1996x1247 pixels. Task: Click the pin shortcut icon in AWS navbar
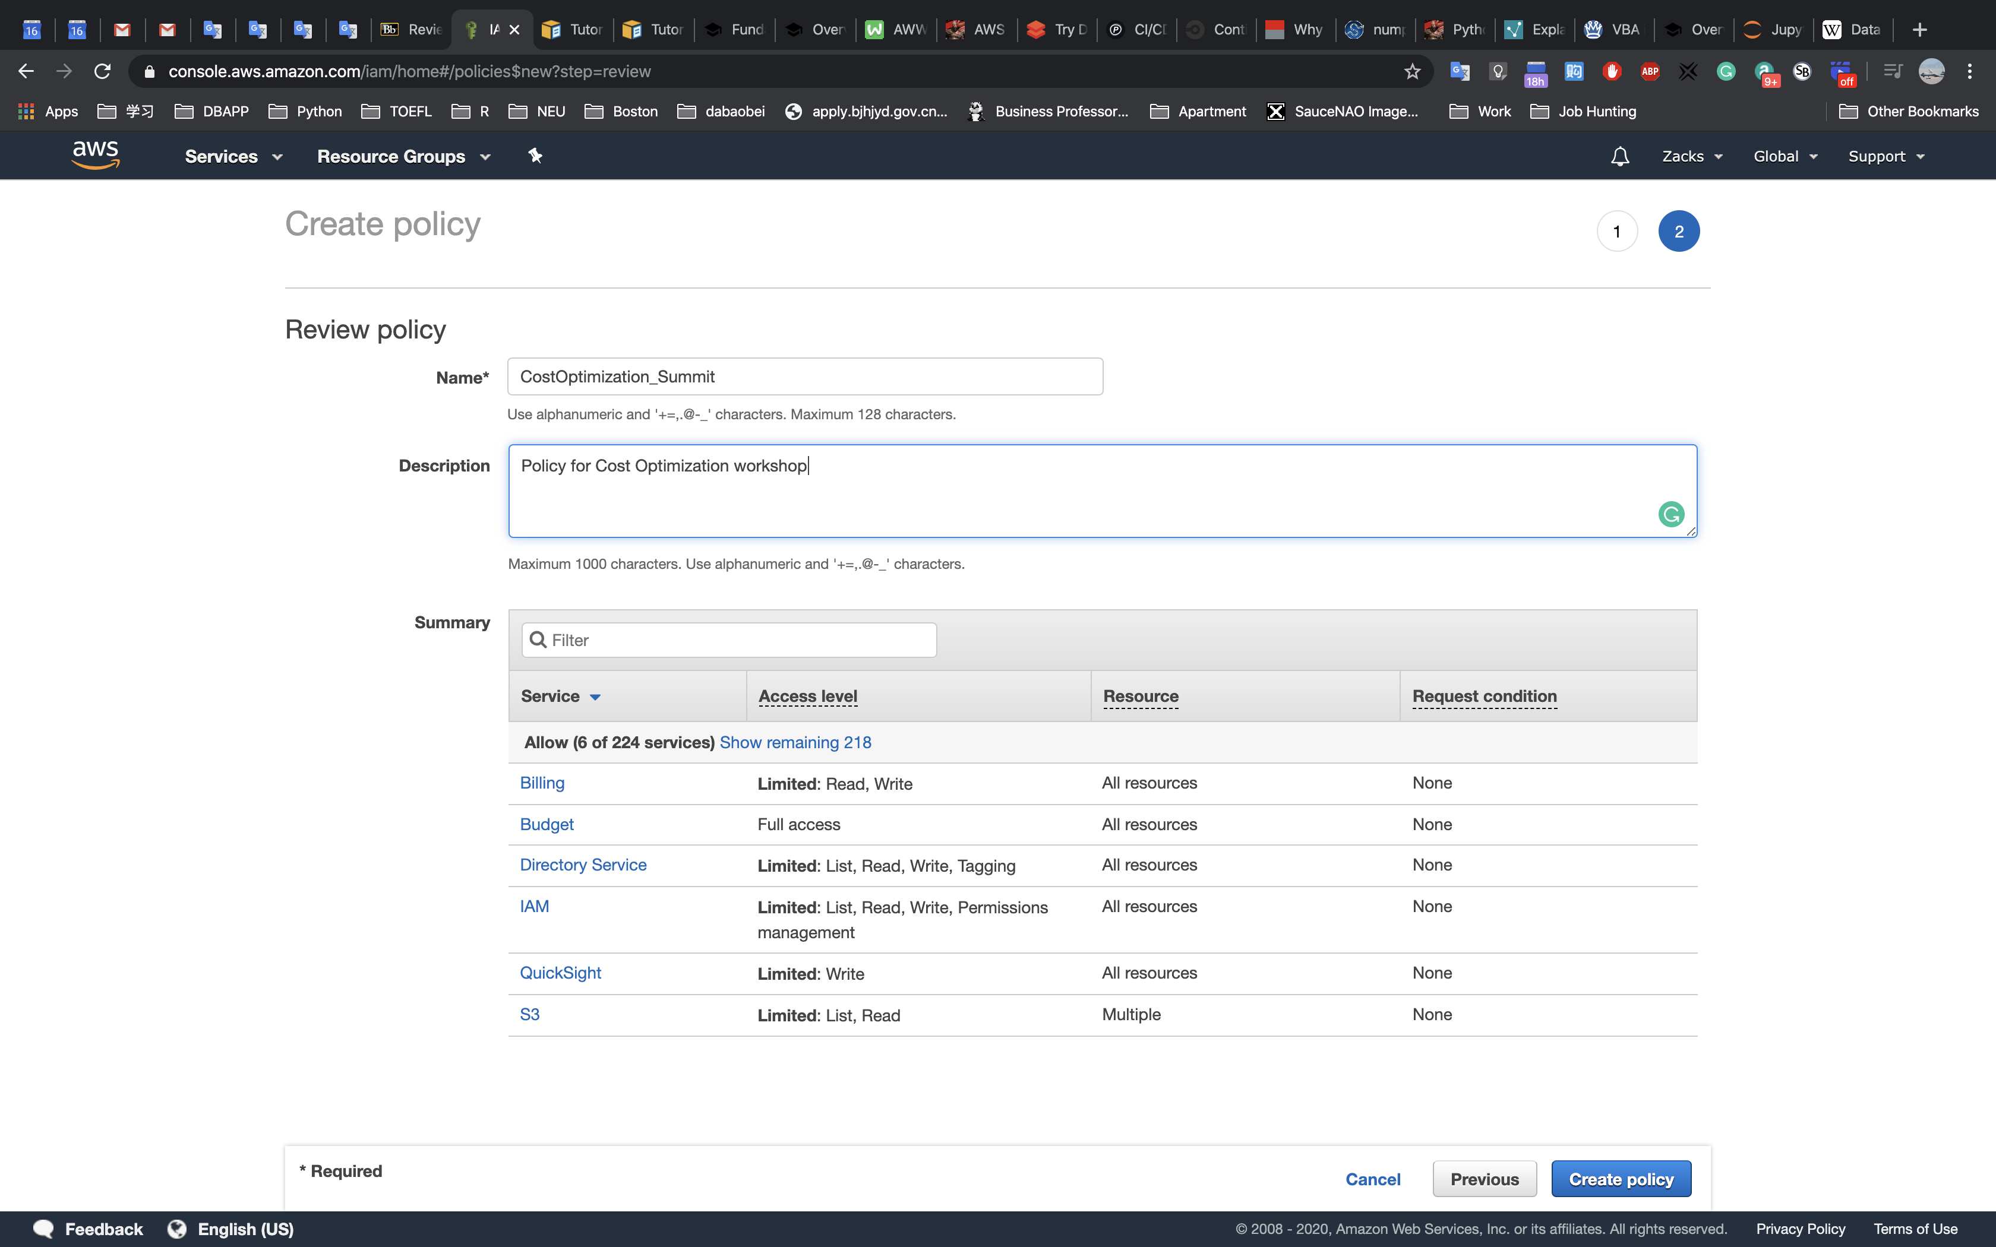coord(535,156)
